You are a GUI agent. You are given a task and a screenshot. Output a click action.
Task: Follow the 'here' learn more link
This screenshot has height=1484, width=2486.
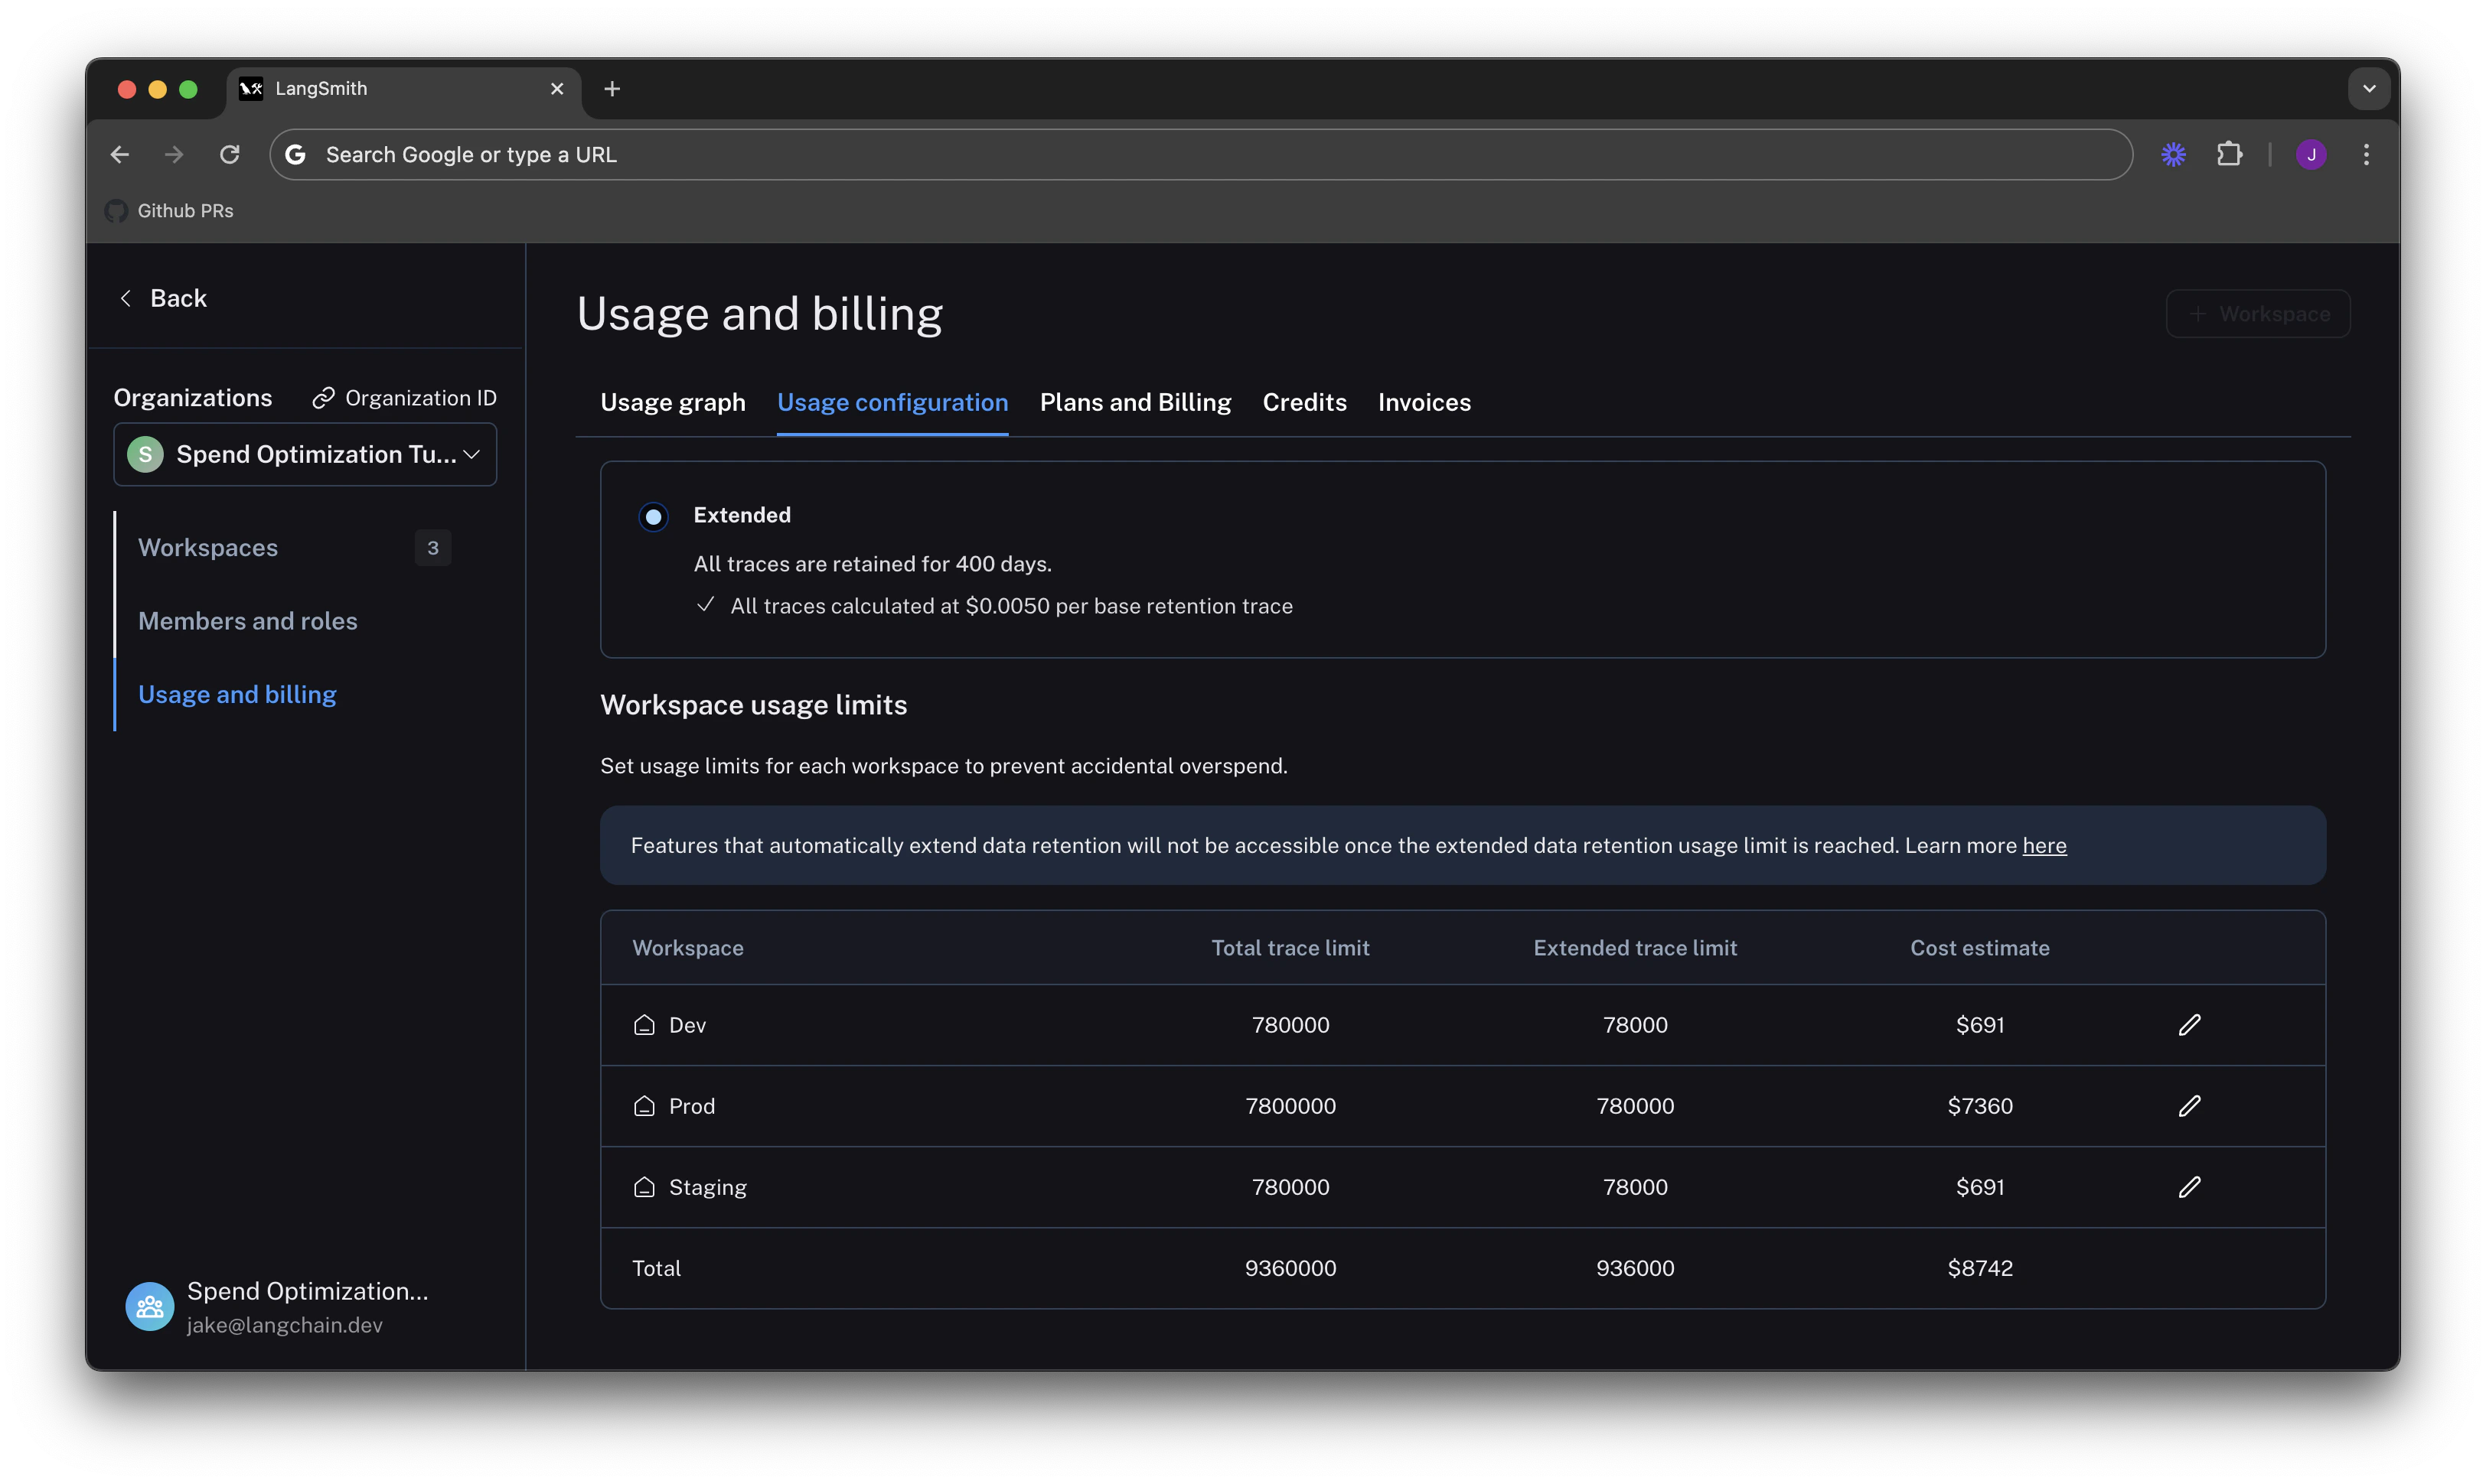2044,846
